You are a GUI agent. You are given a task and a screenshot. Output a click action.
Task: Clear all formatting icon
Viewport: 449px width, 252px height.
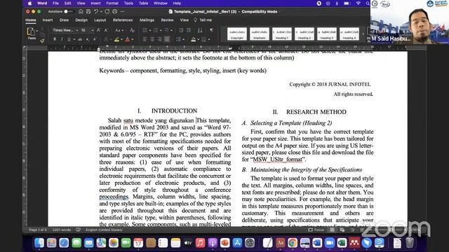coord(132,30)
